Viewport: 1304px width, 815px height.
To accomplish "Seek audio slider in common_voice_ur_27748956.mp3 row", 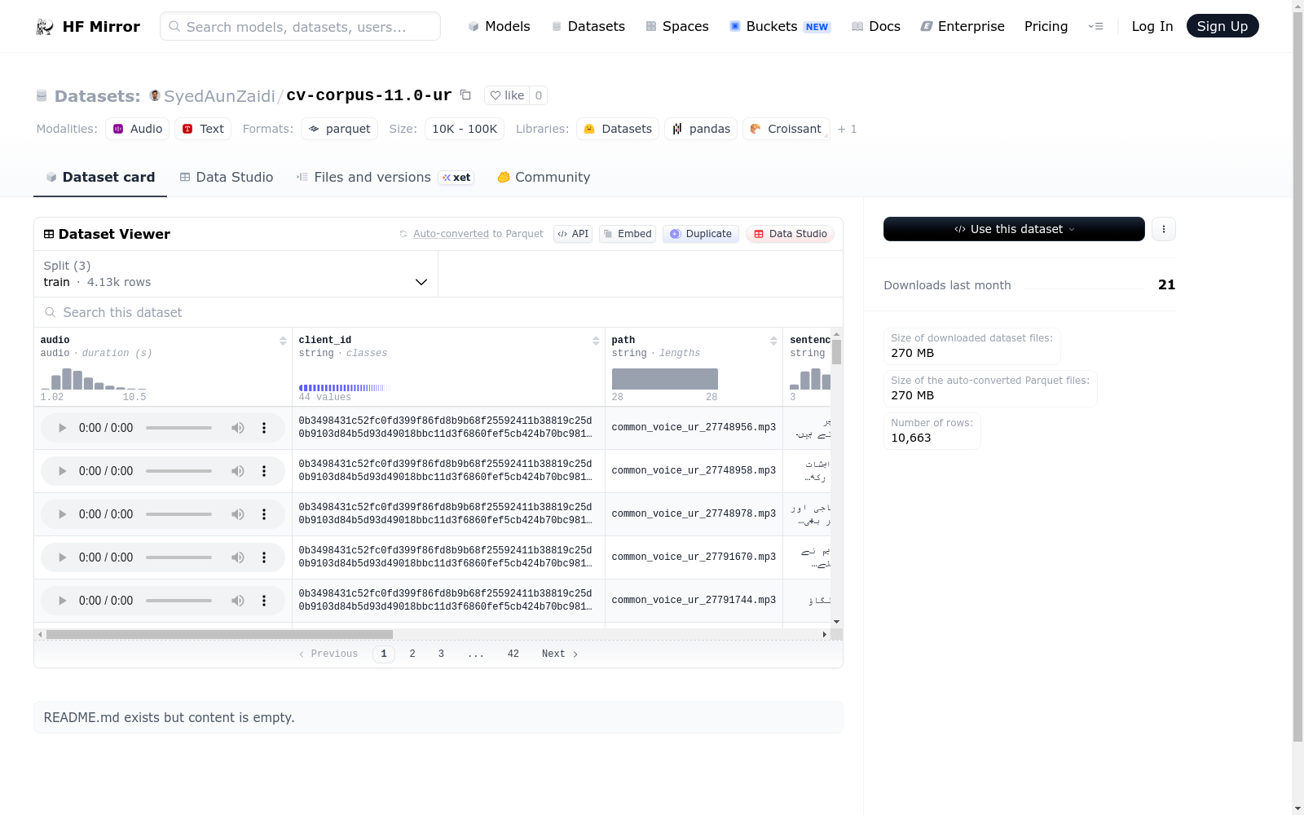I will pyautogui.click(x=178, y=428).
